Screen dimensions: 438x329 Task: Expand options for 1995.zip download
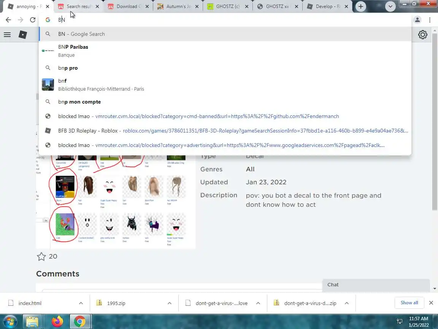tap(169, 303)
